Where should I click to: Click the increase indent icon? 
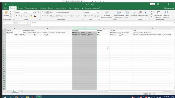[54, 16]
